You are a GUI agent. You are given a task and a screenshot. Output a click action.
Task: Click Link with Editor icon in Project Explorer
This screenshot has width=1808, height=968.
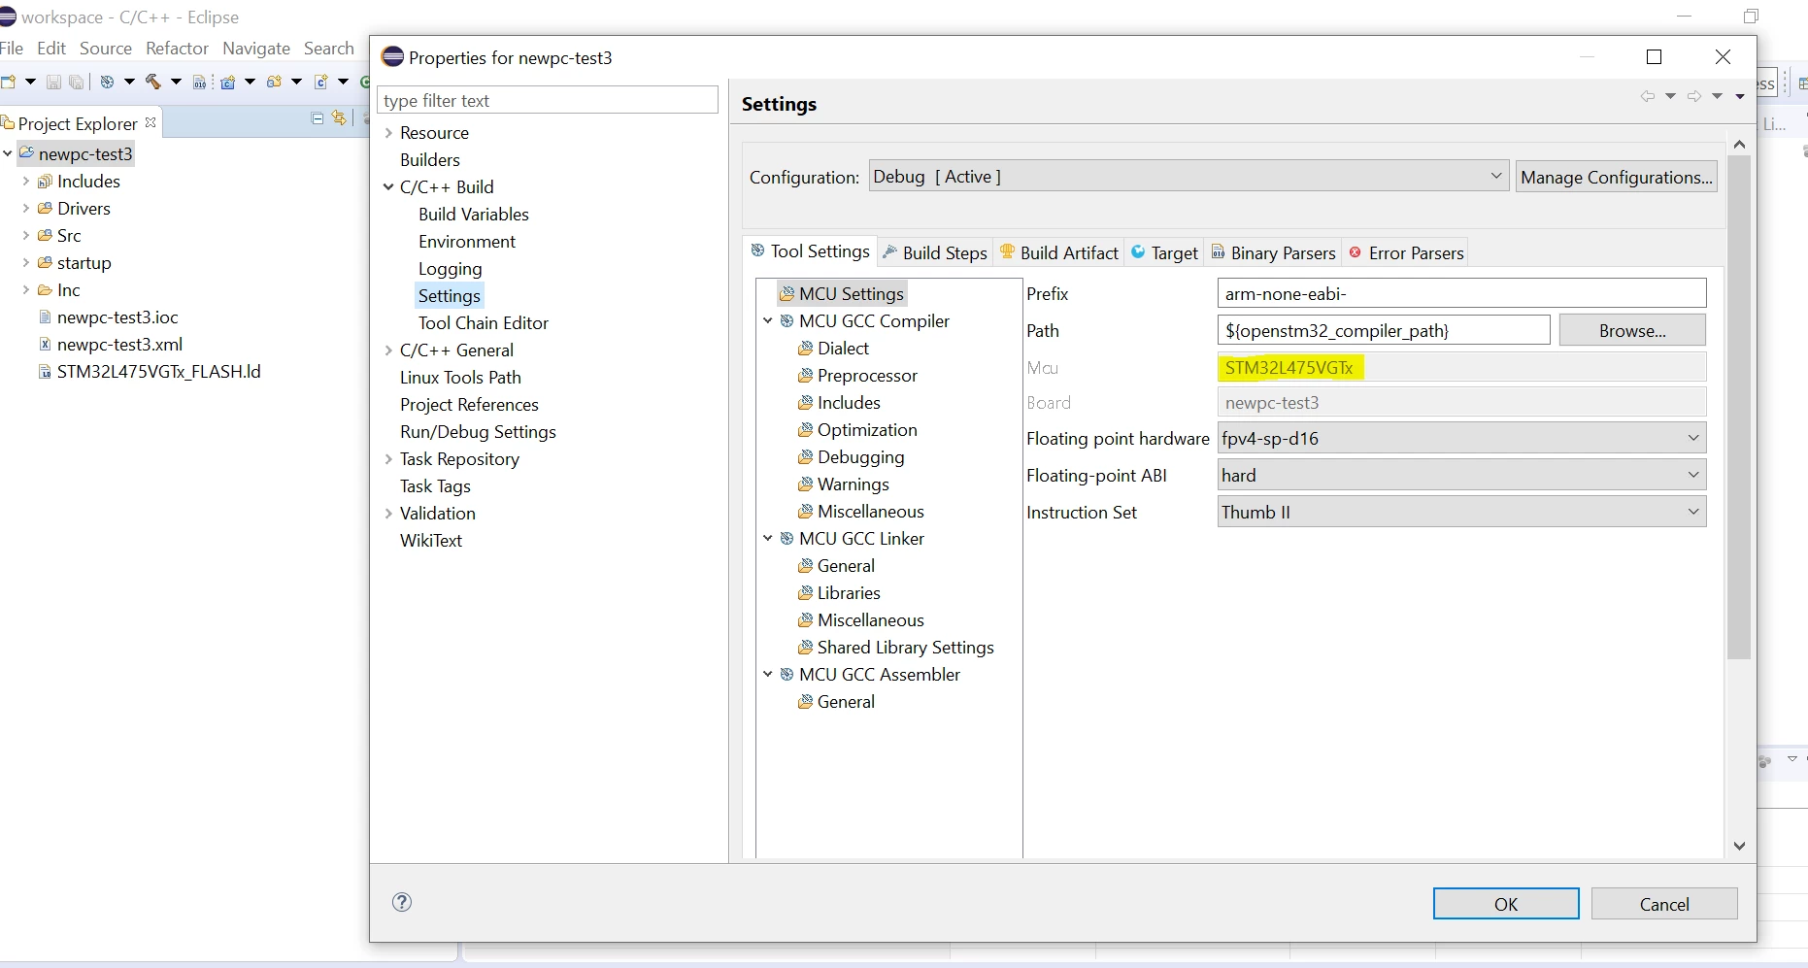point(339,118)
